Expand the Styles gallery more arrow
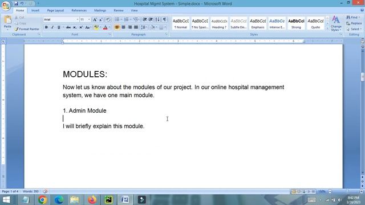 coord(327,28)
